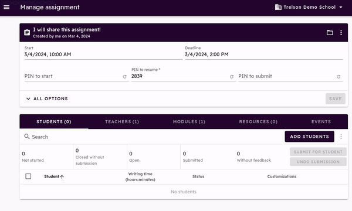Click the assignment clipboard icon

point(27,32)
